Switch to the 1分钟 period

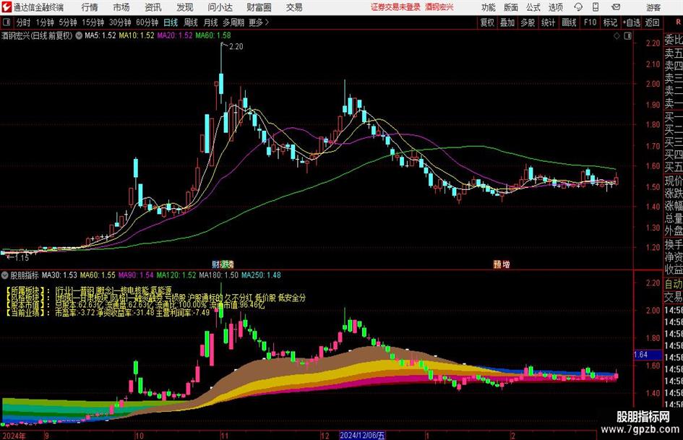(x=44, y=22)
